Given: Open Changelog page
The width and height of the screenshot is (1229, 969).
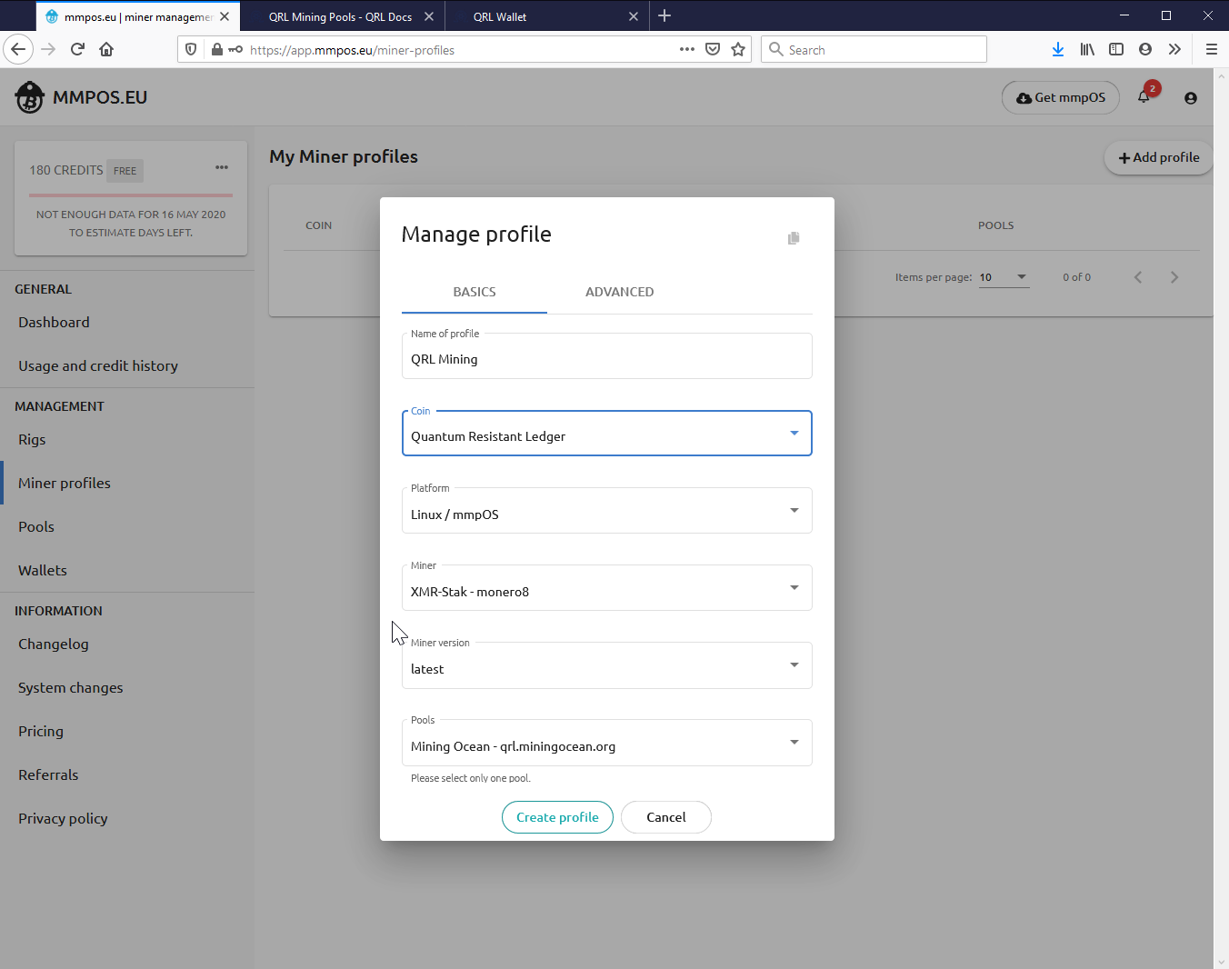Looking at the screenshot, I should [x=54, y=644].
